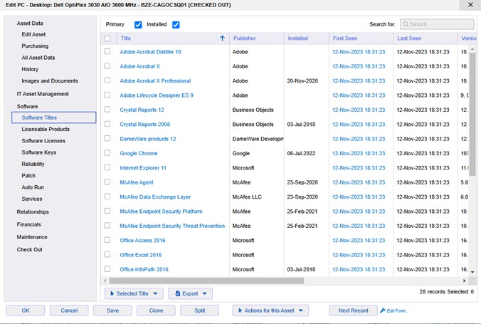Open the Selected Title dropdown
Image resolution: width=481 pixels, height=324 pixels.
pos(134,293)
